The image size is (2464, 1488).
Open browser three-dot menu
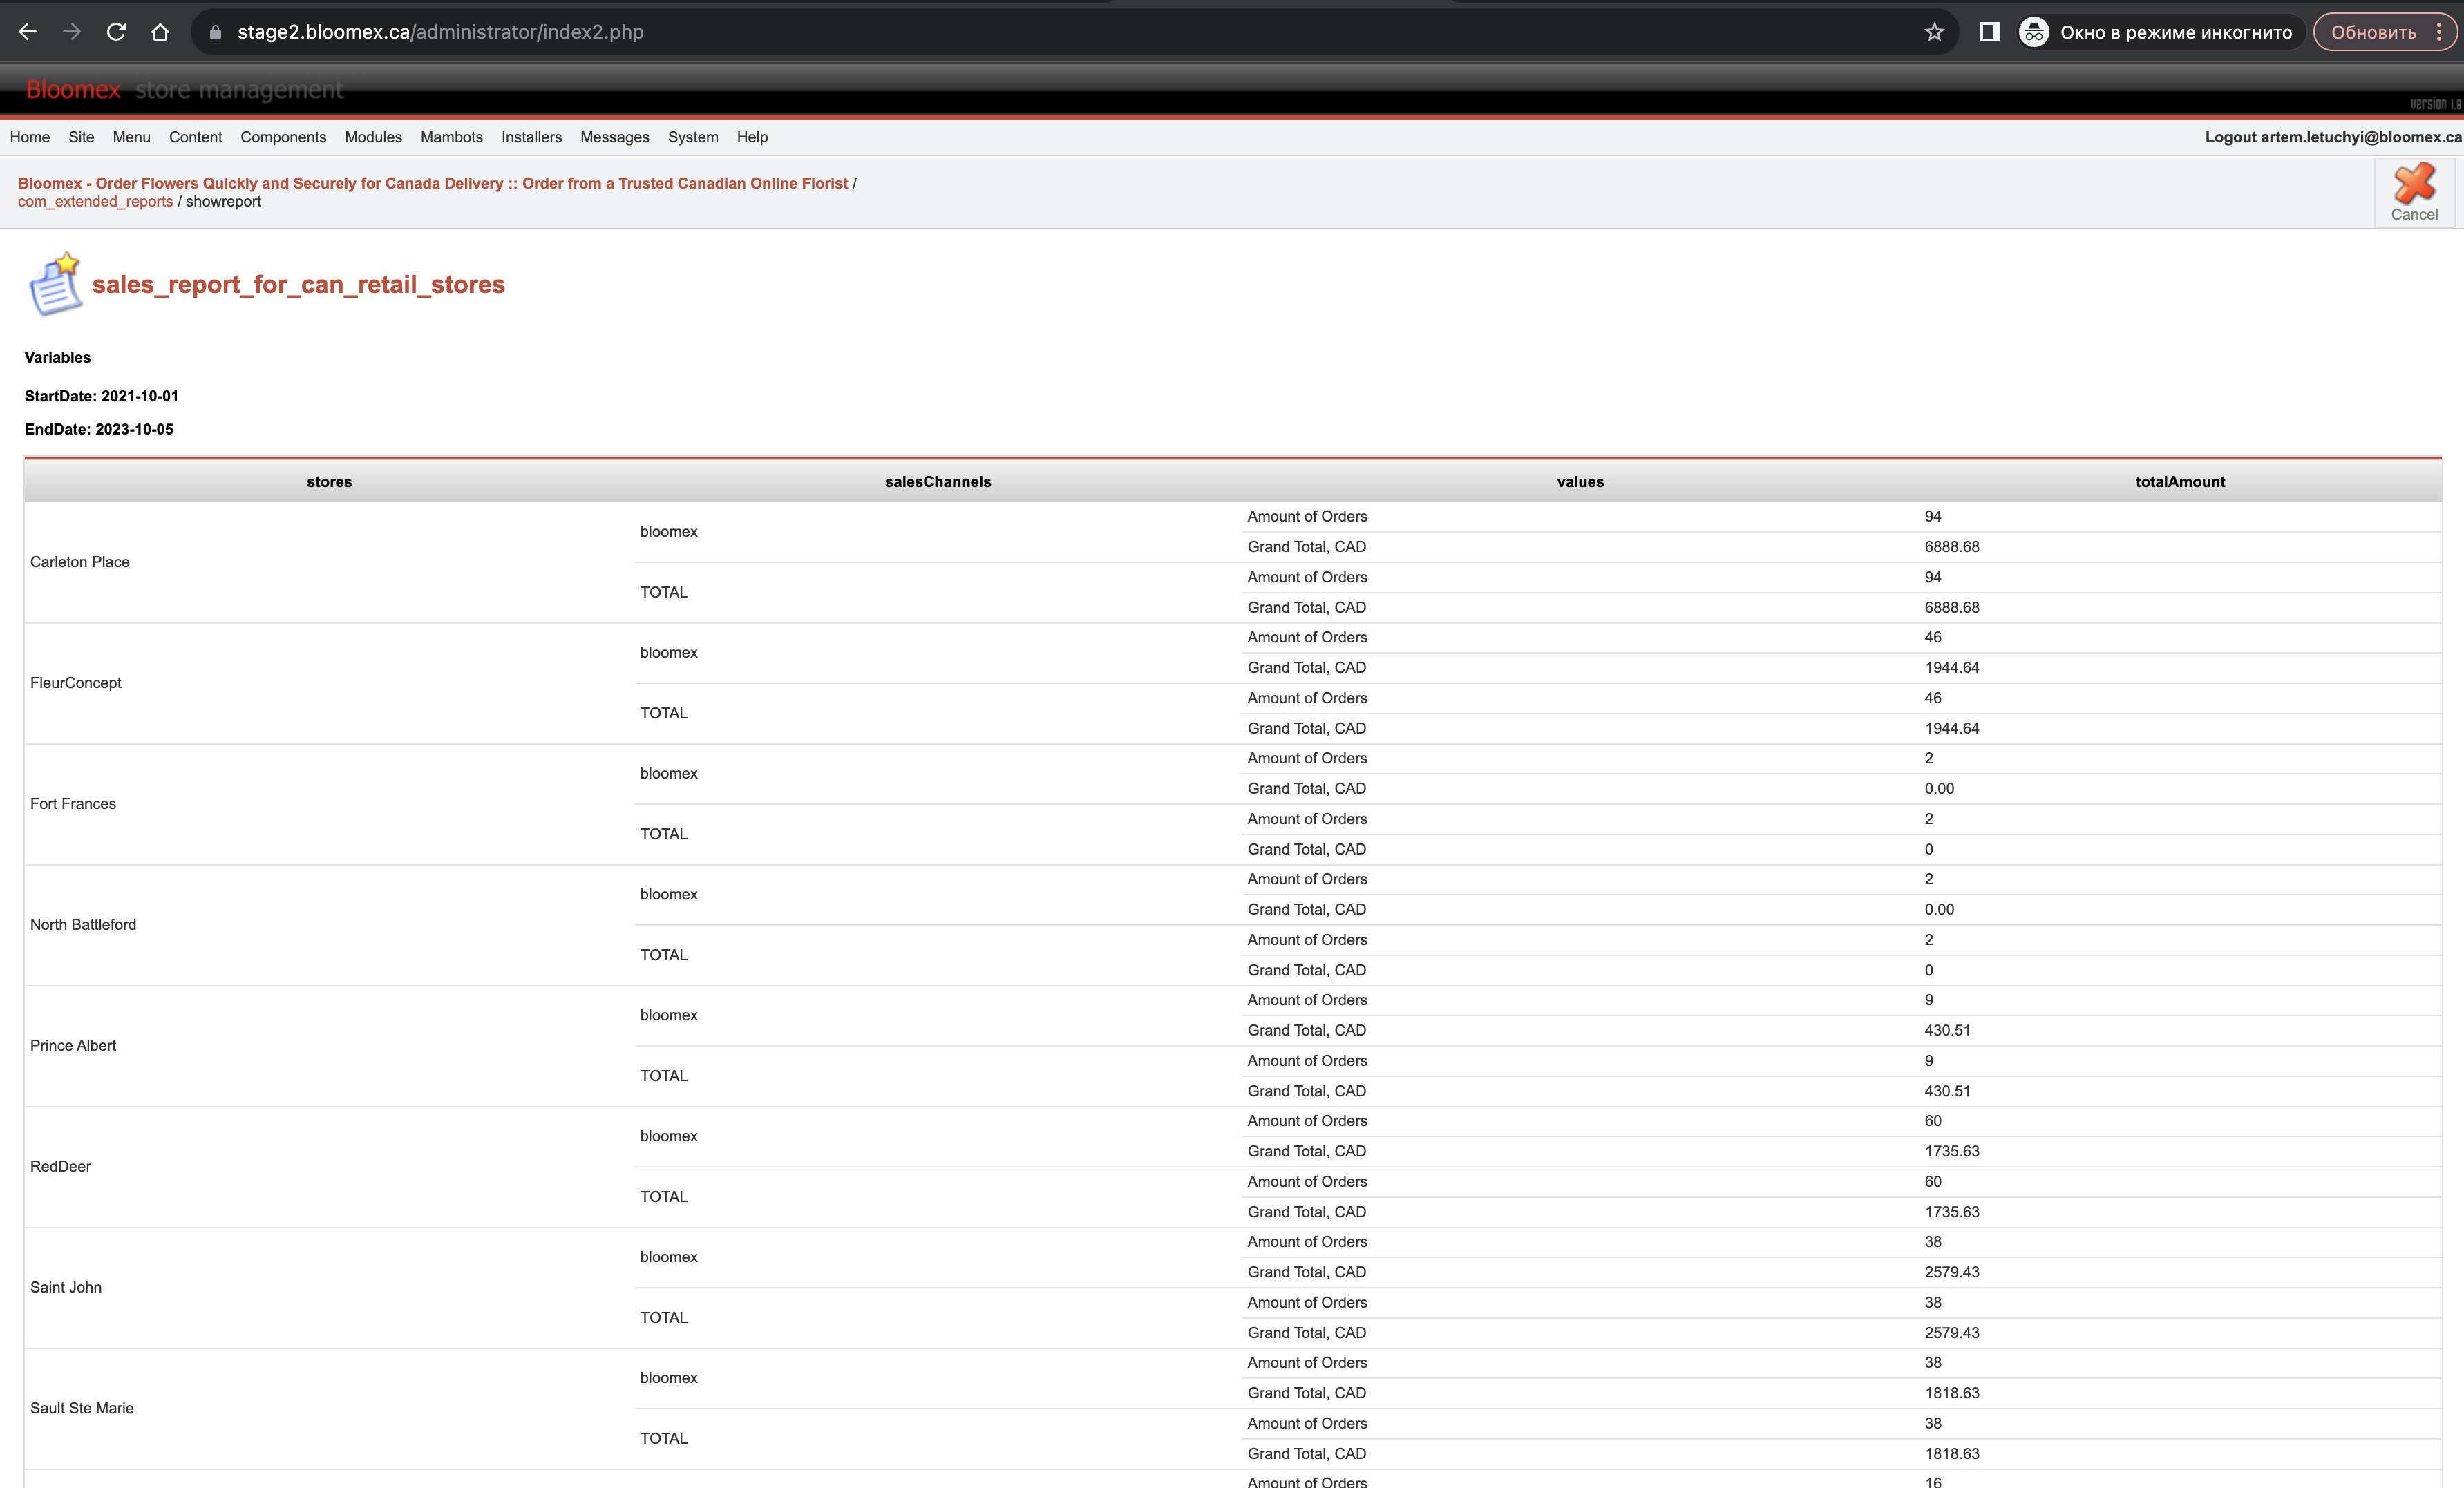(2439, 32)
